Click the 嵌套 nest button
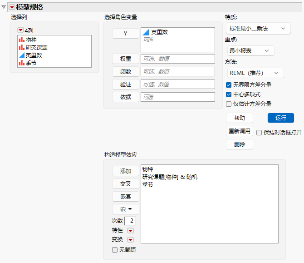The height and width of the screenshot is (263, 304). click(126, 197)
